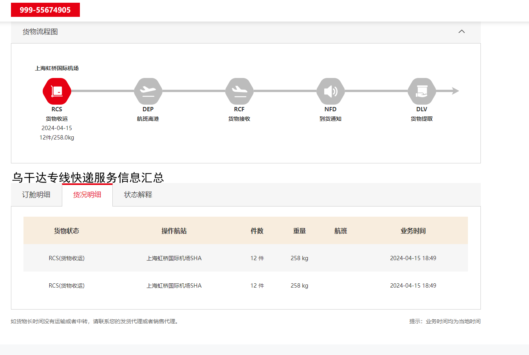Click the NFD 到货通知 notification speaker icon

coord(331,91)
